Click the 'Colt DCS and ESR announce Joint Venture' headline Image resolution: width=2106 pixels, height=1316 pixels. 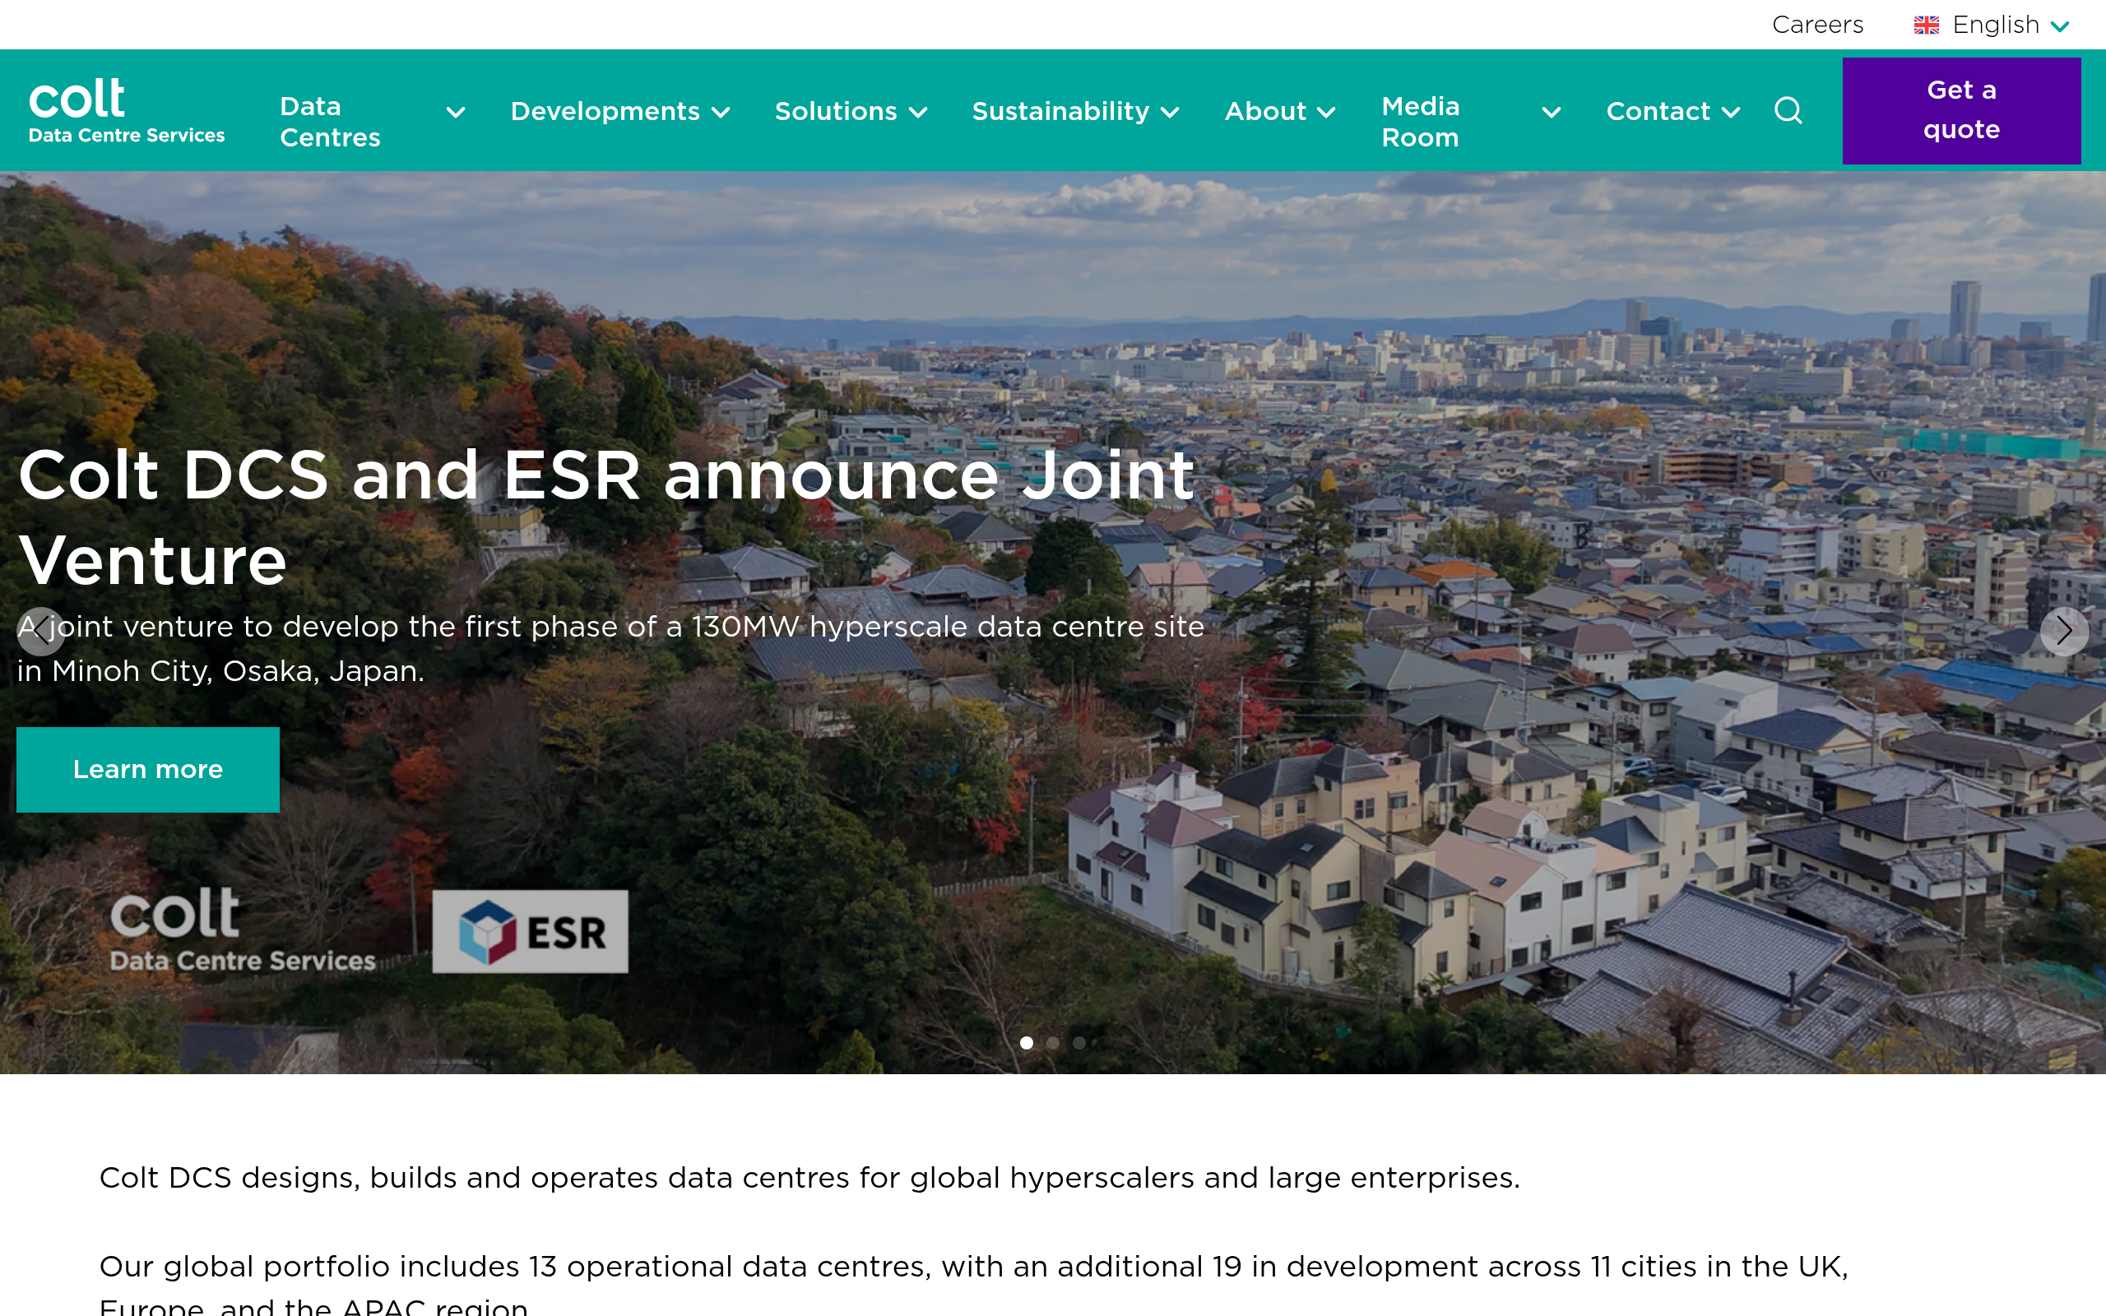point(606,517)
